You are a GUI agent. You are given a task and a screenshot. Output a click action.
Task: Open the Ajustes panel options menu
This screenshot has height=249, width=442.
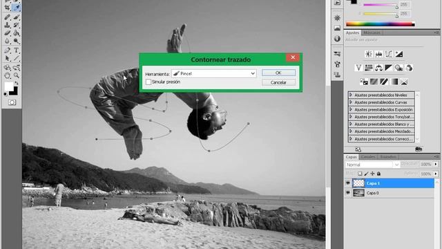(436, 33)
